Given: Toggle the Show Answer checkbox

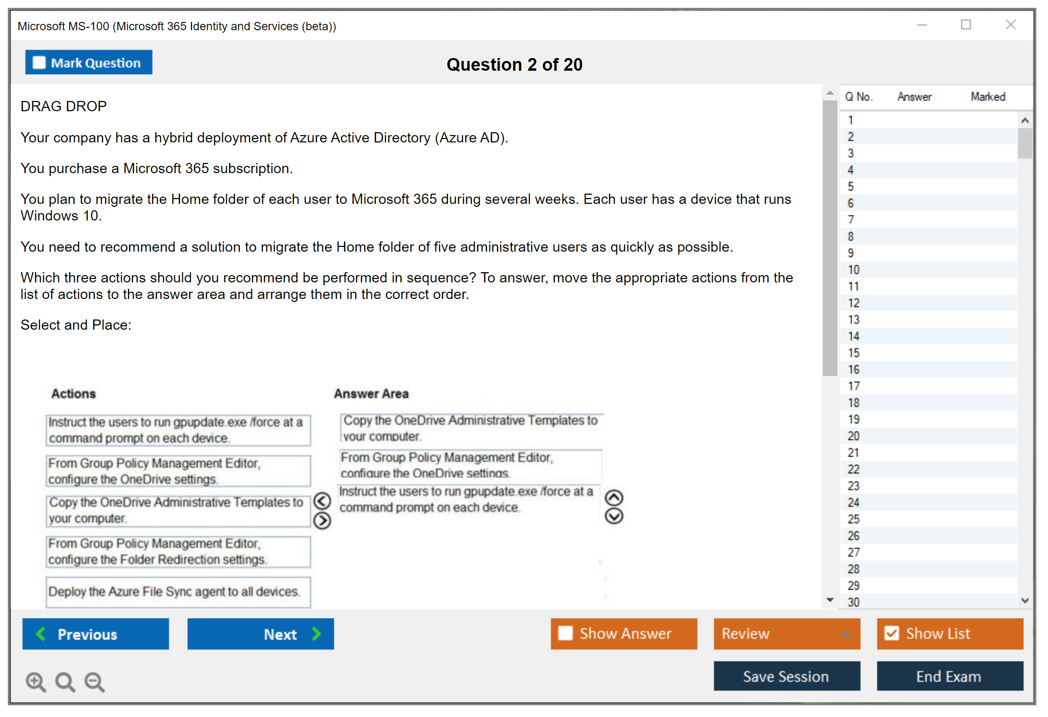Looking at the screenshot, I should [x=565, y=633].
